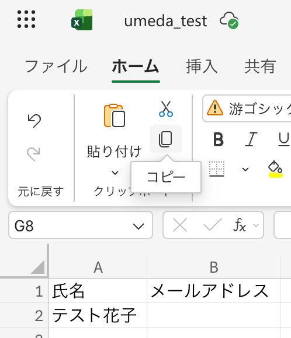Click the G8 name box
This screenshot has height=338, width=291.
tap(81, 226)
